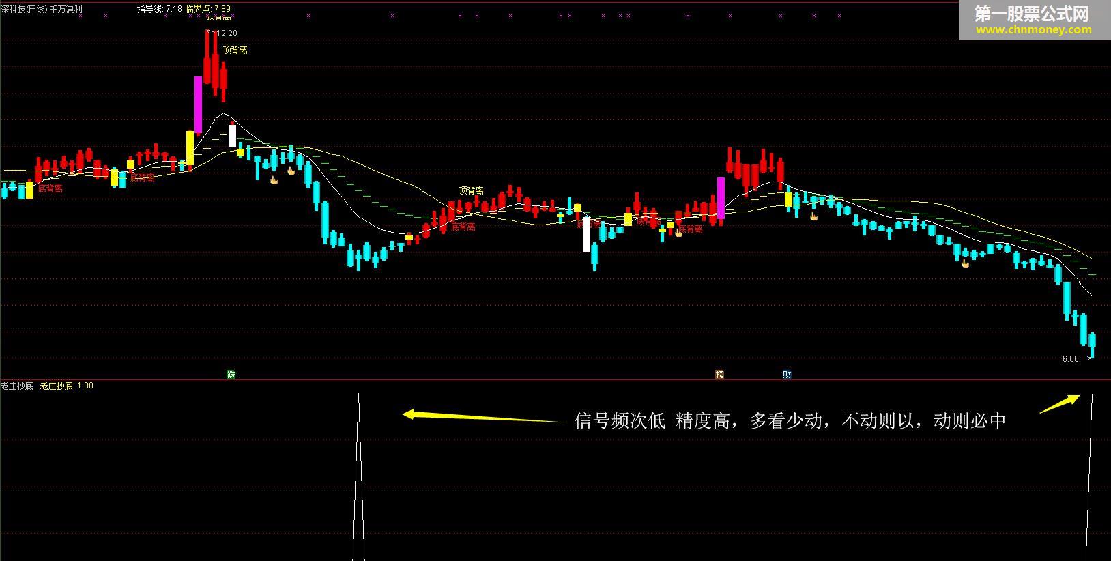Image resolution: width=1111 pixels, height=561 pixels.
Task: Click the green 跌 marker icon
Action: (231, 374)
